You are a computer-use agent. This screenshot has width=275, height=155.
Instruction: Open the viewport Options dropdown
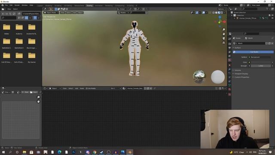[x=222, y=9]
